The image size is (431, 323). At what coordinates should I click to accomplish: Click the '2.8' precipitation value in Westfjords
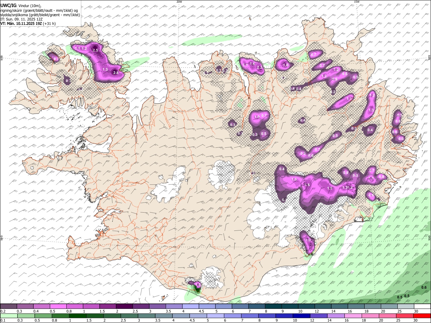(116, 73)
